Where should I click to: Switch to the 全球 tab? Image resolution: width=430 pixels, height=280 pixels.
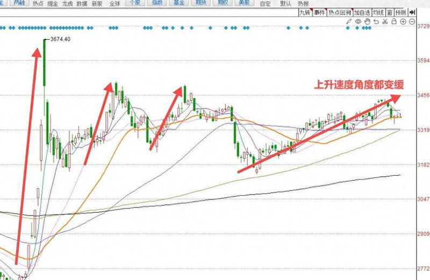coord(114,4)
